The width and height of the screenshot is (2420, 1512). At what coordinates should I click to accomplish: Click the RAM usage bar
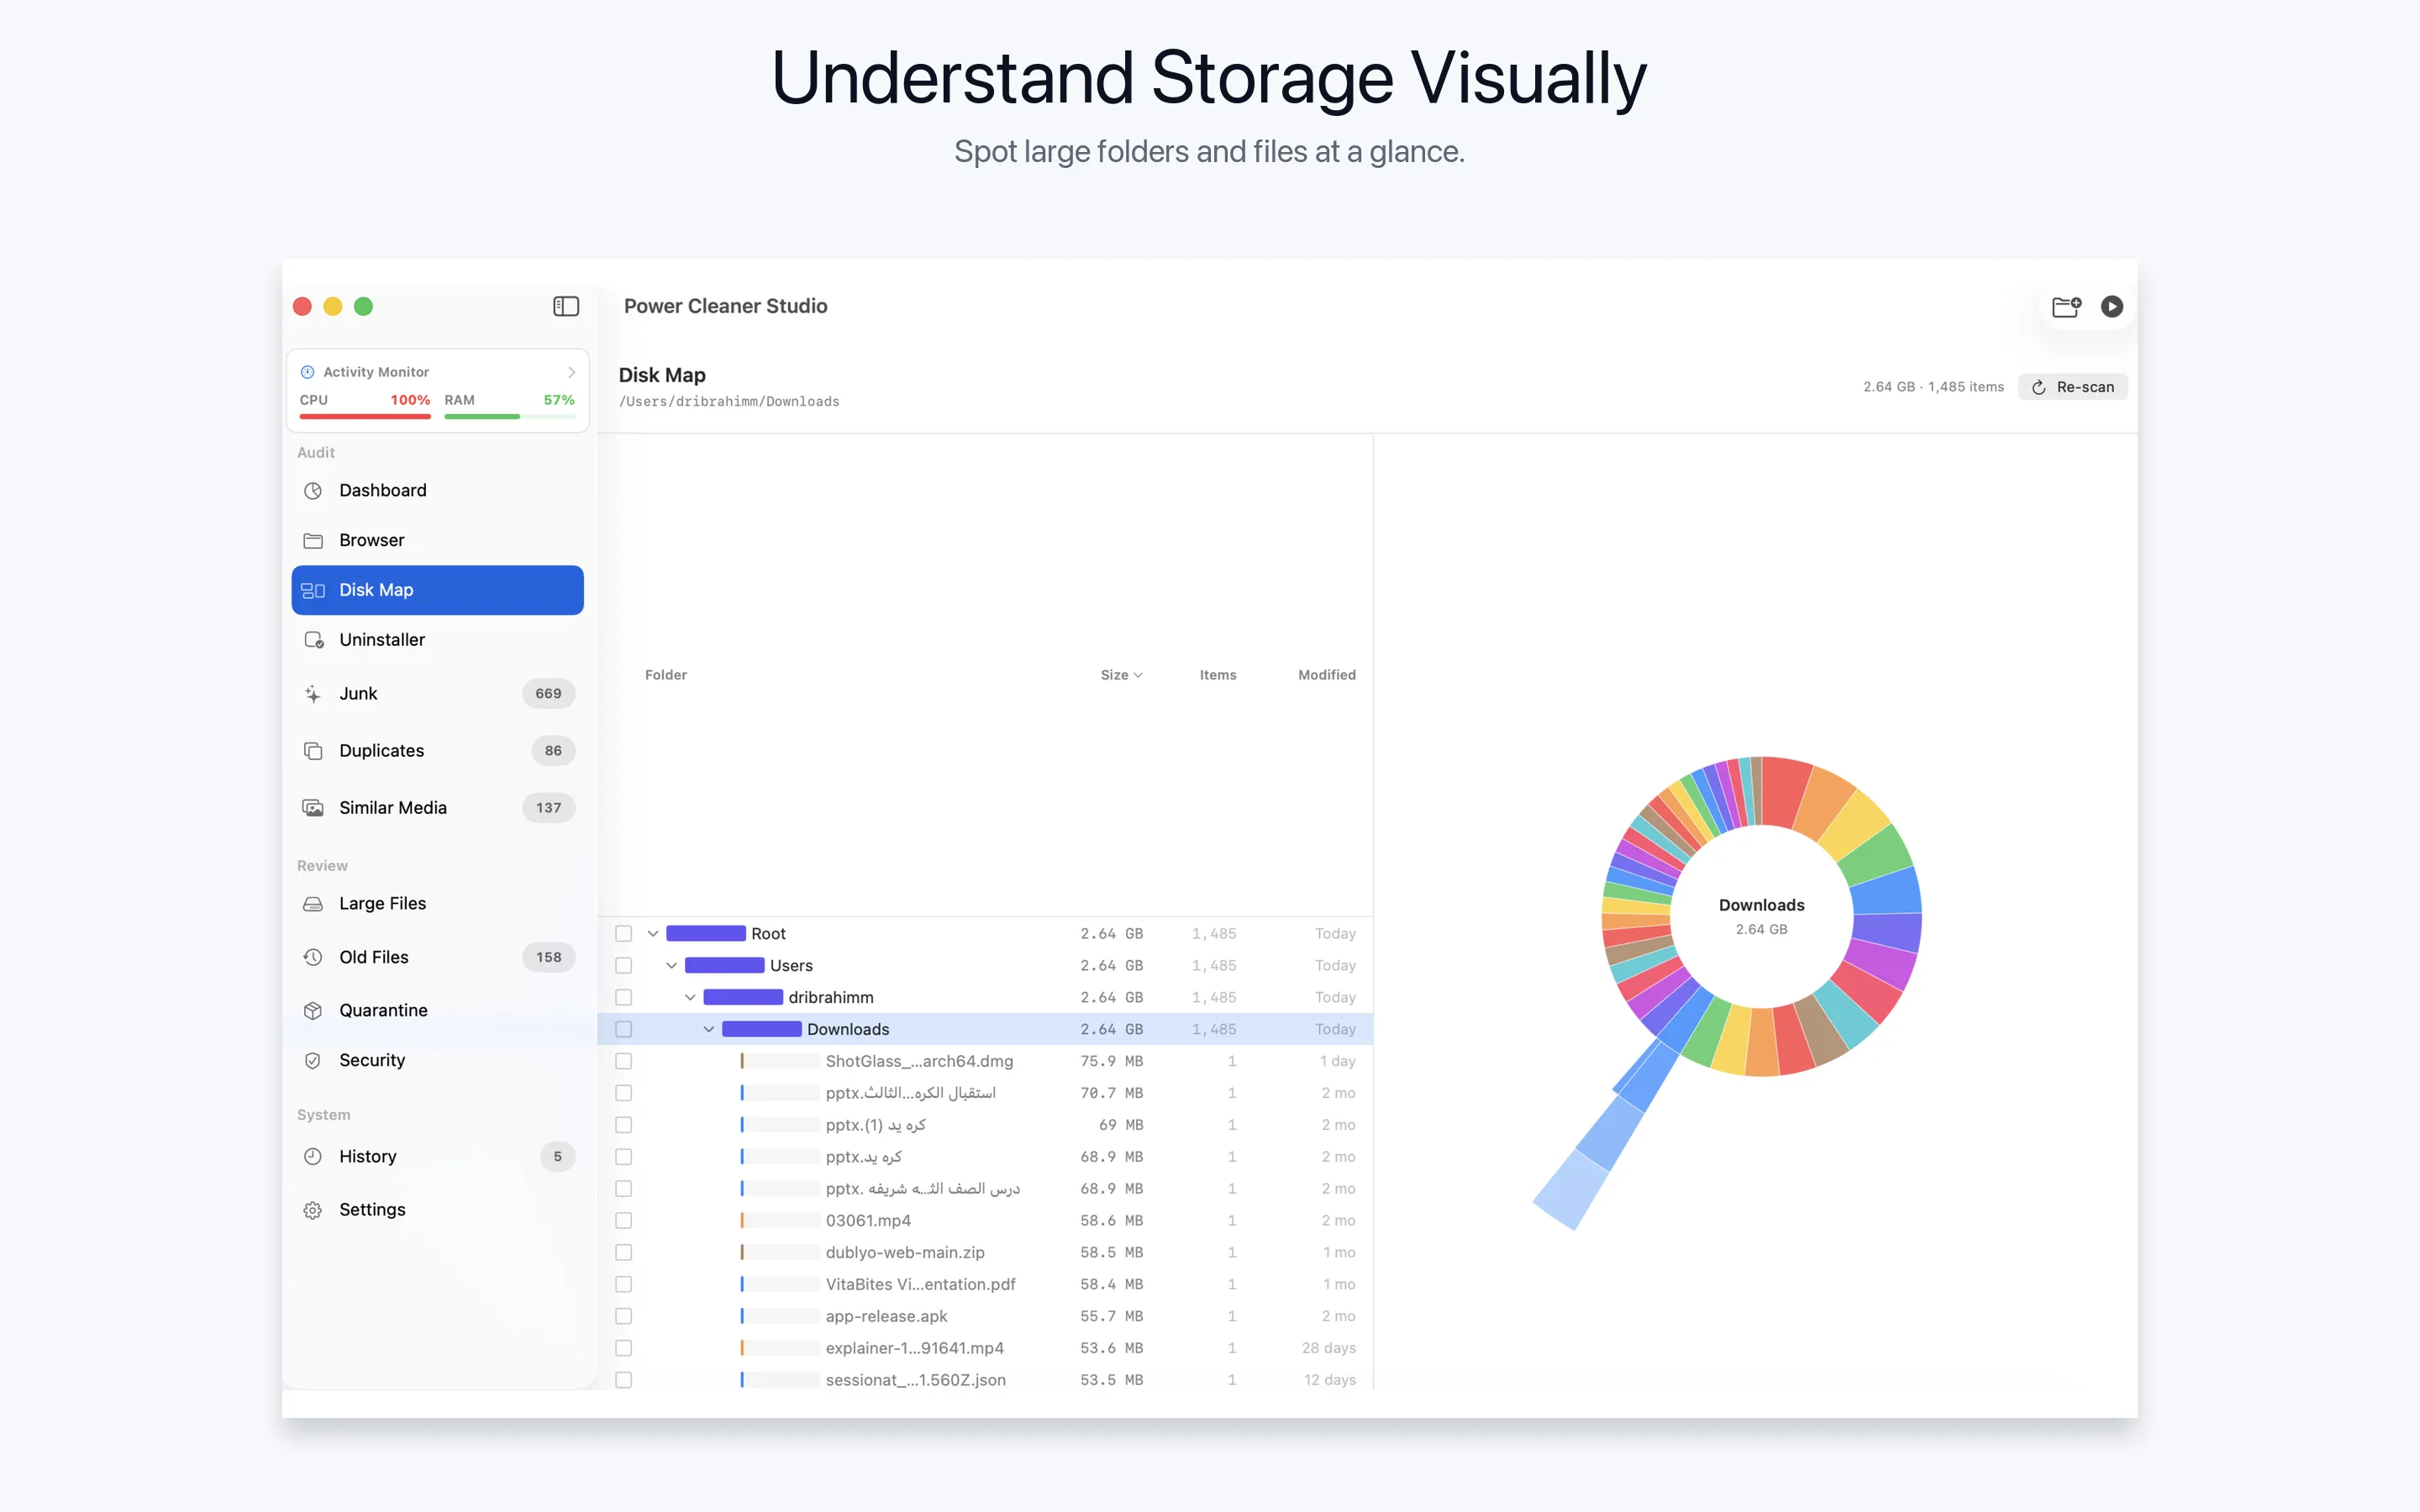tap(510, 416)
